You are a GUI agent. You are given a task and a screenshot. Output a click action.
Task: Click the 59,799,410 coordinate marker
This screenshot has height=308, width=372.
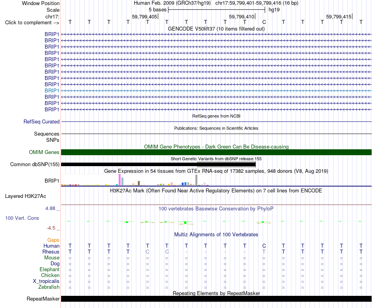coord(242,16)
